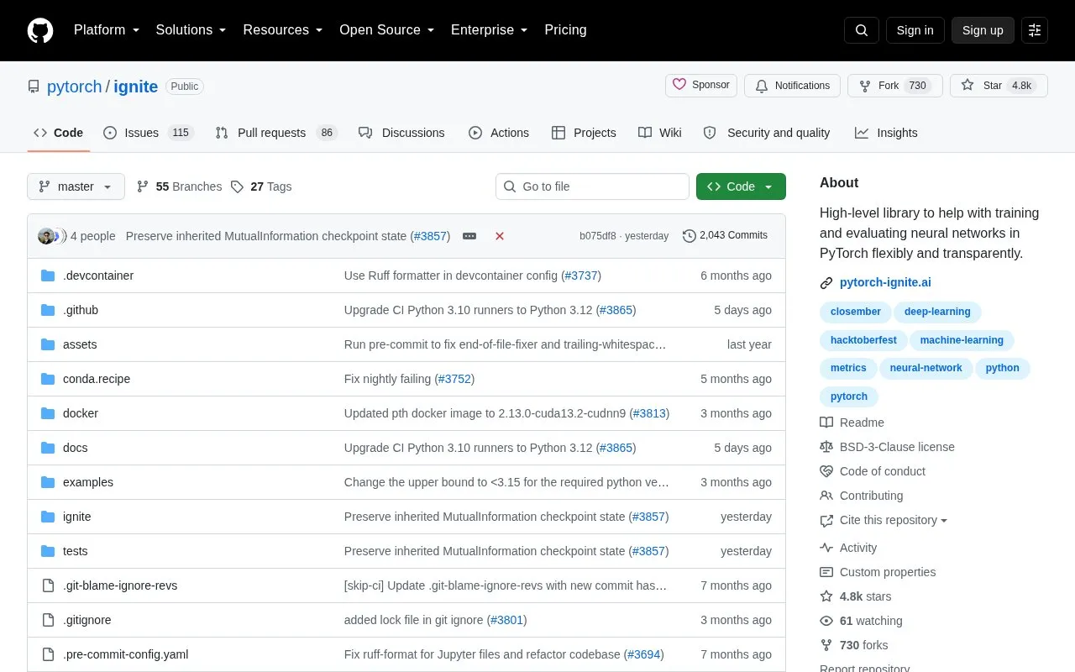Open the appearance settings icon beside Sign up

pyautogui.click(x=1035, y=30)
